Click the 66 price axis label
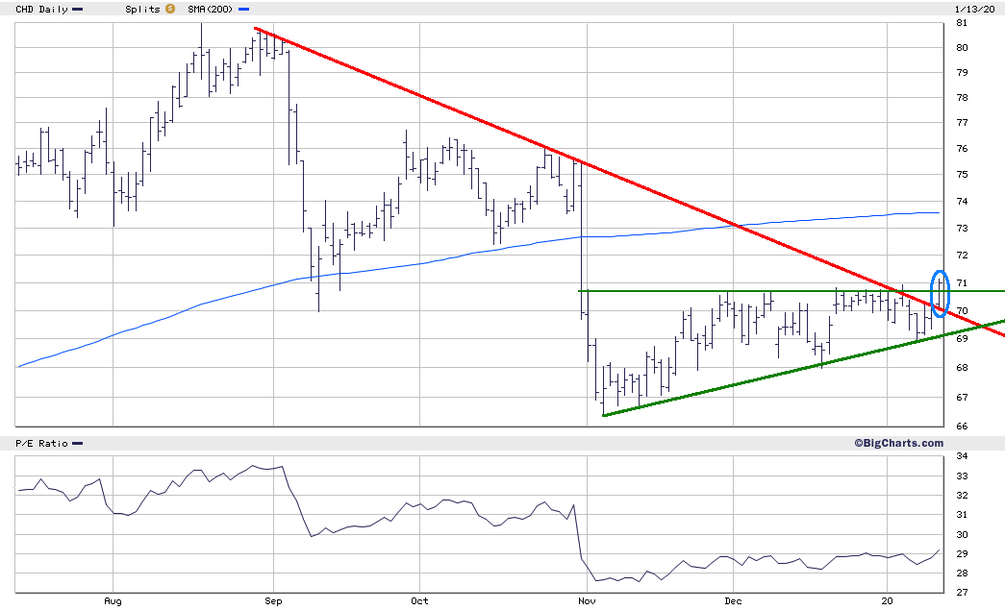1005x610 pixels. (x=962, y=427)
